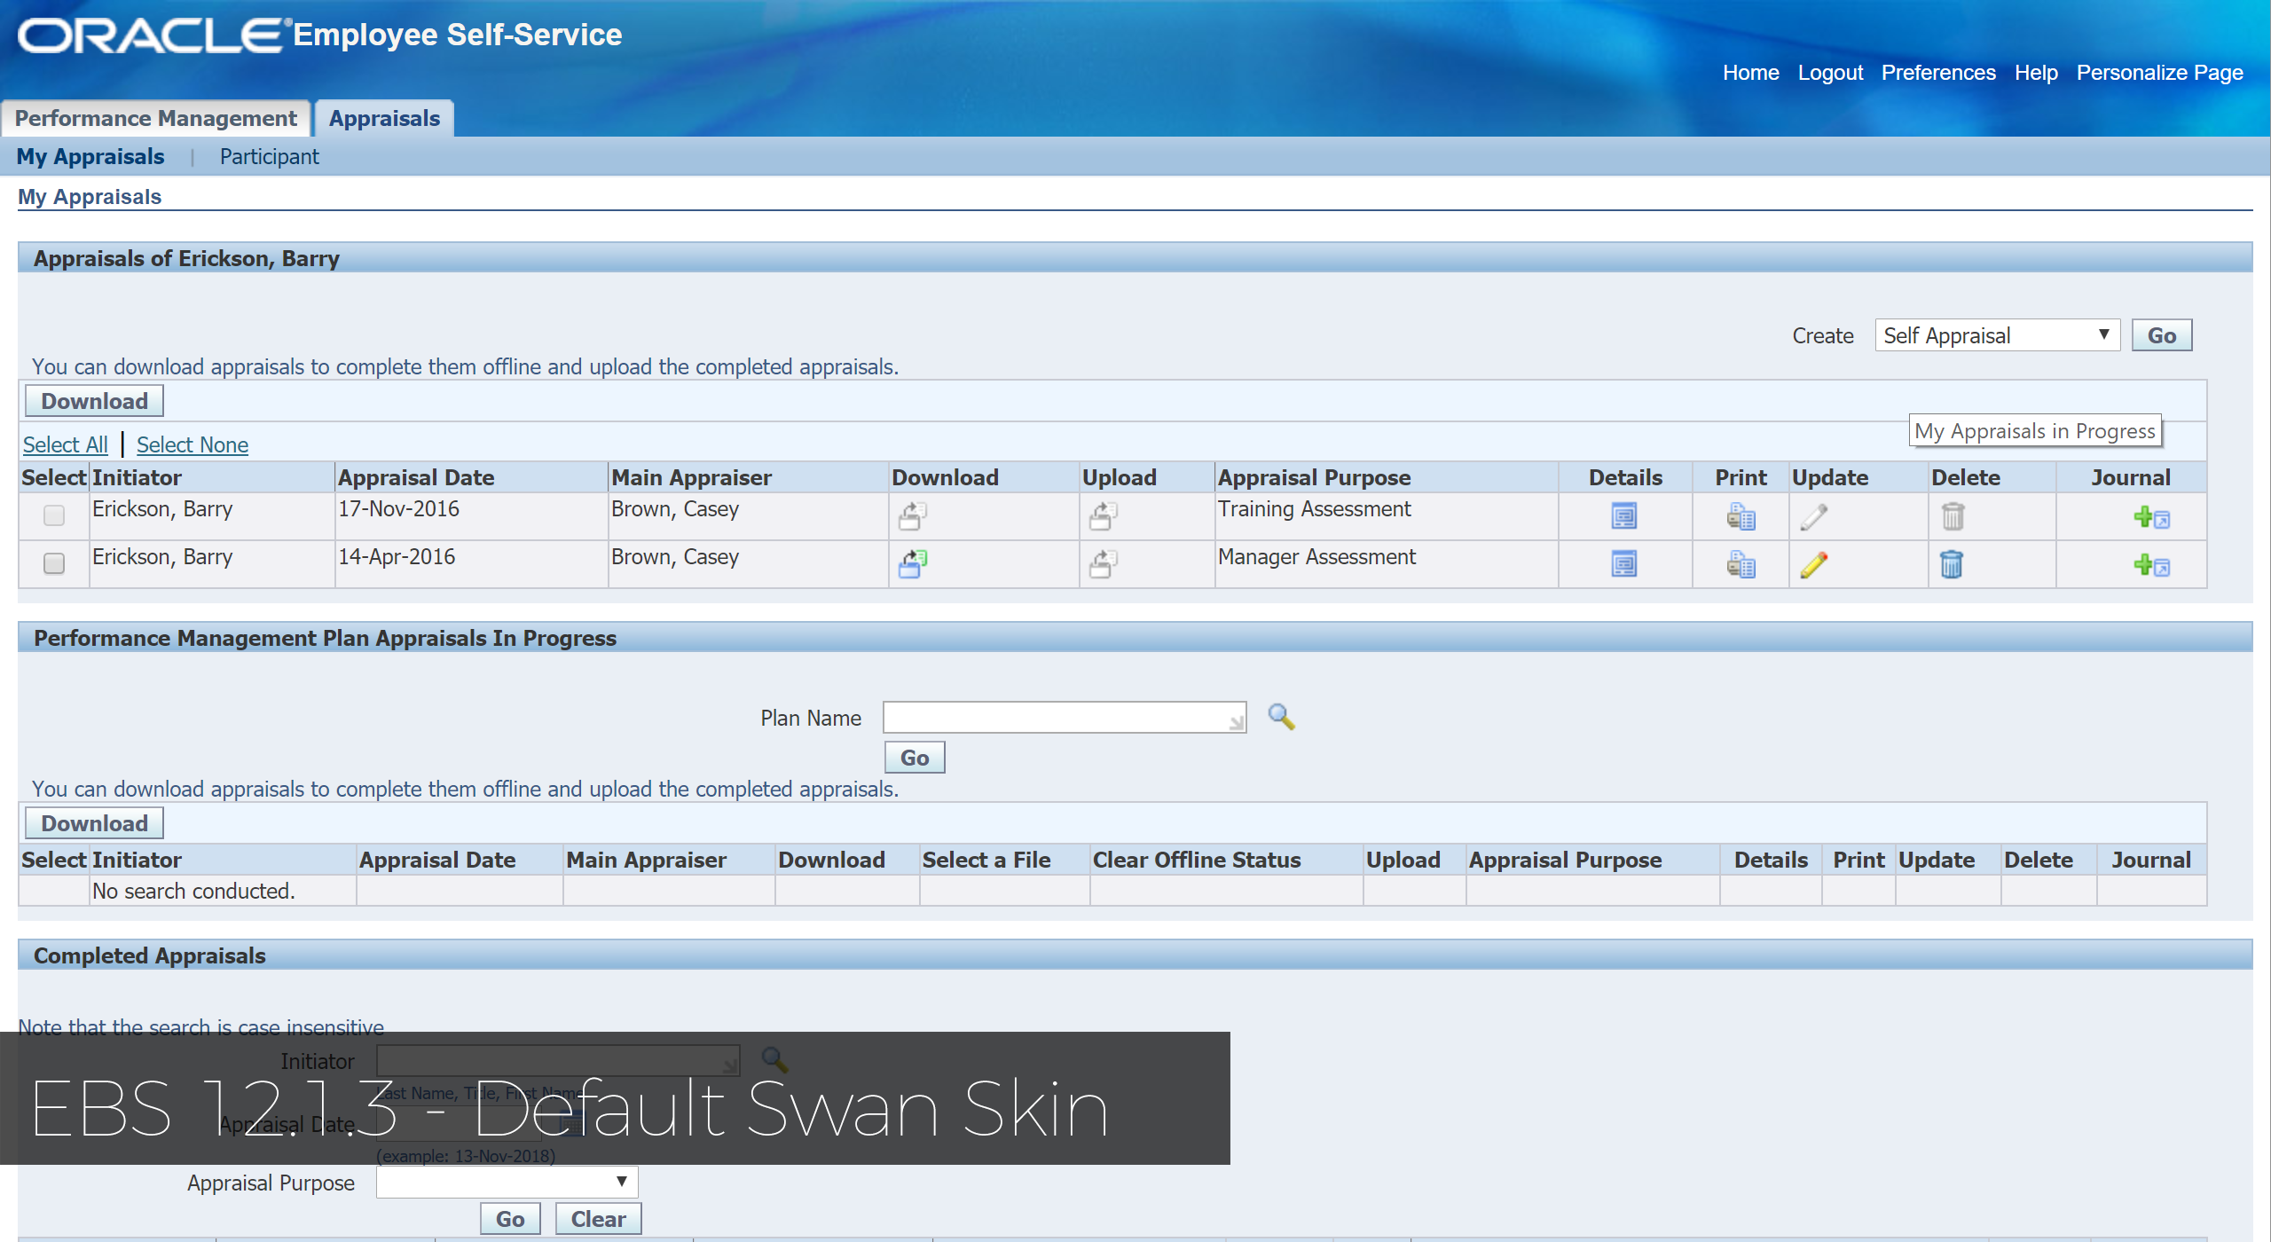The height and width of the screenshot is (1242, 2271).
Task: Click Select None above the appraisals table
Action: (x=193, y=444)
